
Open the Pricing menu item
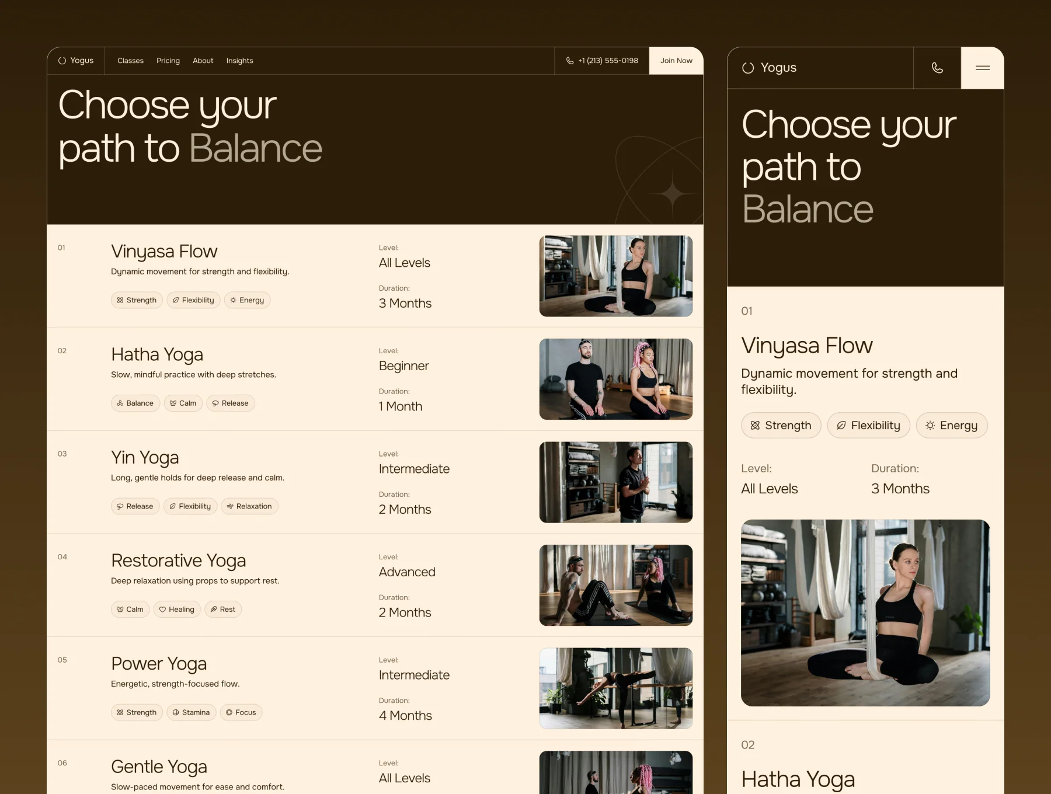click(x=168, y=61)
